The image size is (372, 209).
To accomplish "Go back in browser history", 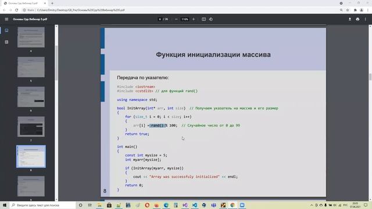I will coord(4,10).
